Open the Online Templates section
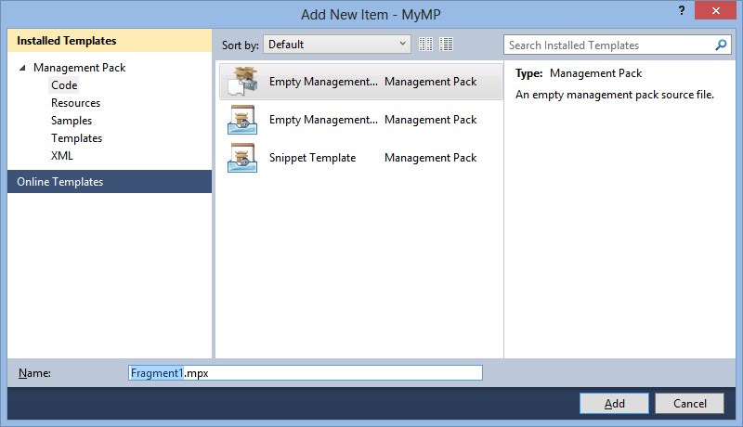743x427 pixels. 110,182
